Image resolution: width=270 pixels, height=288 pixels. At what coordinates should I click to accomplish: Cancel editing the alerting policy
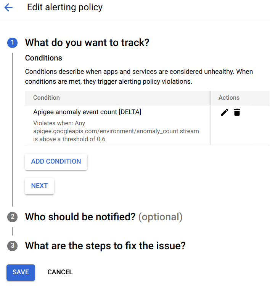click(x=60, y=272)
